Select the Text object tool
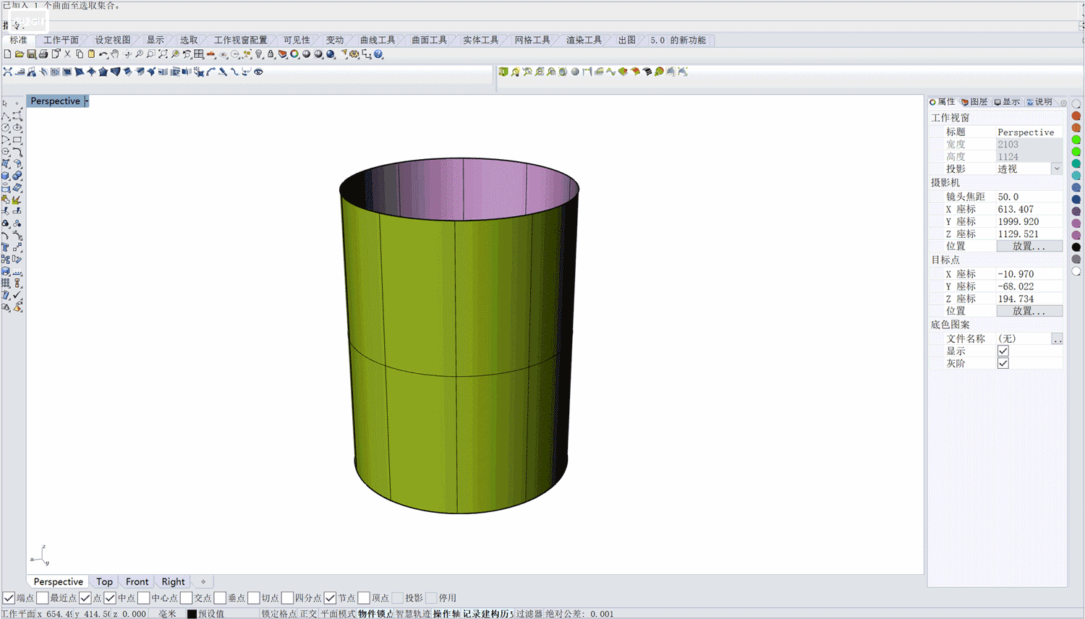This screenshot has width=1085, height=619. click(6, 247)
